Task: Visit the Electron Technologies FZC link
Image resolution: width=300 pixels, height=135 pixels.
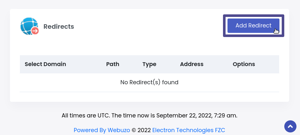Action: 189,130
